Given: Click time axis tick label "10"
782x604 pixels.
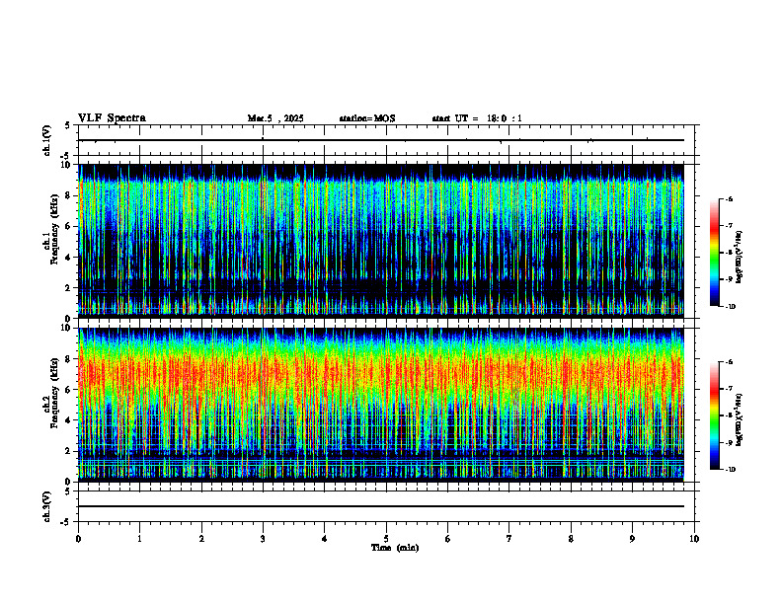Looking at the screenshot, I should (694, 539).
